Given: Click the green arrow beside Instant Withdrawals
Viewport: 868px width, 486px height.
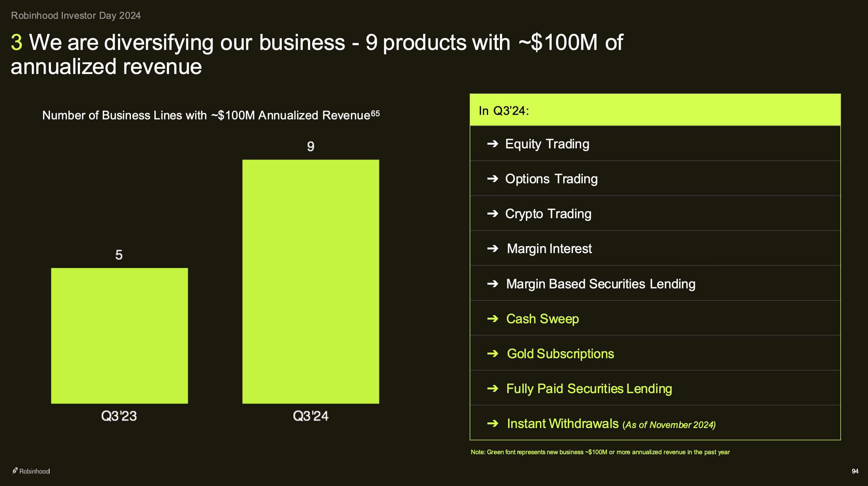Looking at the screenshot, I should click(x=493, y=424).
